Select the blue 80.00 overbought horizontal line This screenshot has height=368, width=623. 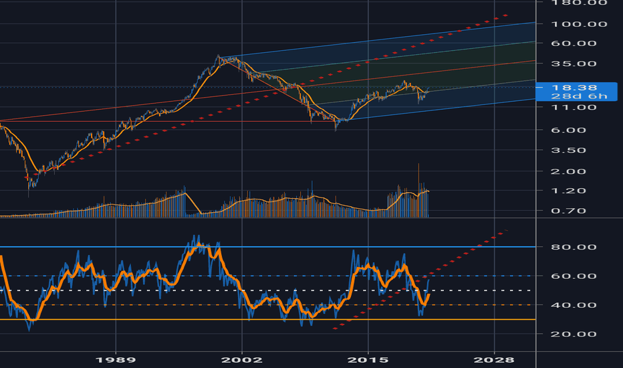pos(268,247)
